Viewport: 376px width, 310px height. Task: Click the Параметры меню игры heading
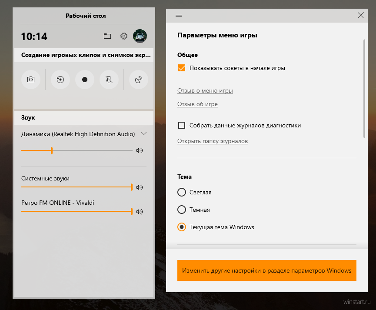pos(217,35)
